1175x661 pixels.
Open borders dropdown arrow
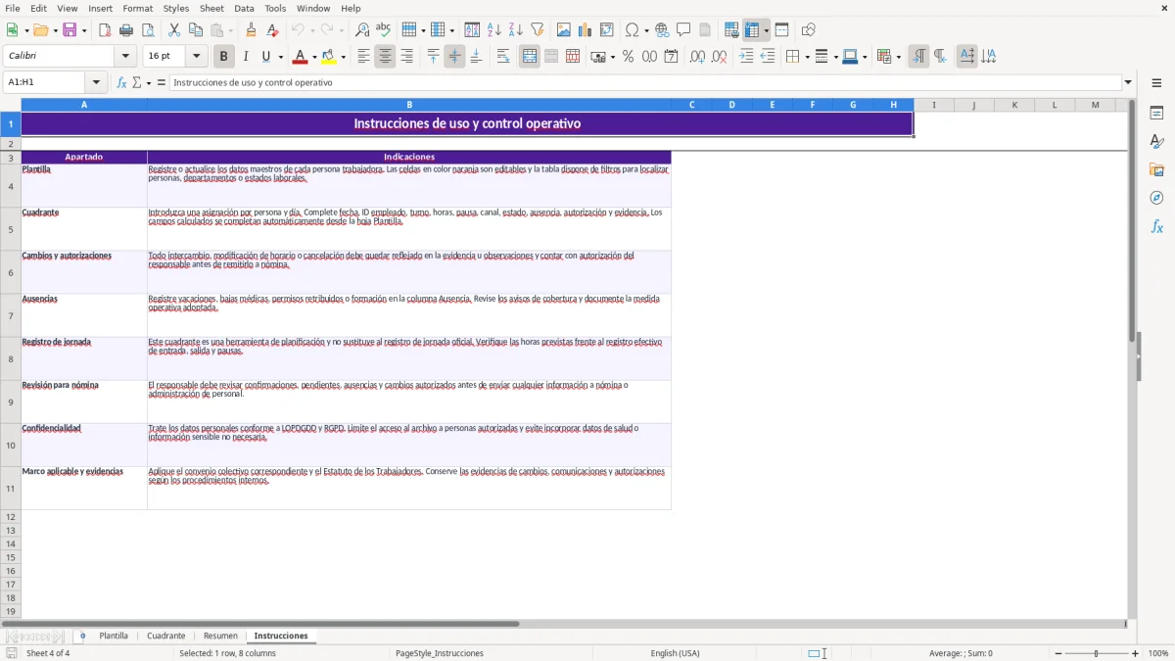pos(806,57)
